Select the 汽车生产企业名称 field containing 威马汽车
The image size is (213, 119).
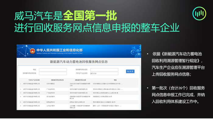pyautogui.click(x=104, y=73)
